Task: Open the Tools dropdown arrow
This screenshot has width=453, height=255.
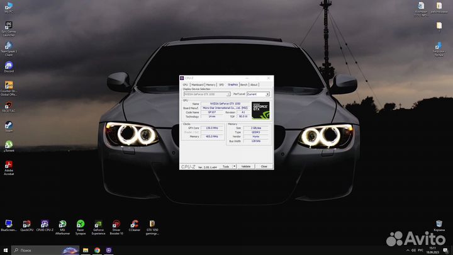Action: pos(234,166)
